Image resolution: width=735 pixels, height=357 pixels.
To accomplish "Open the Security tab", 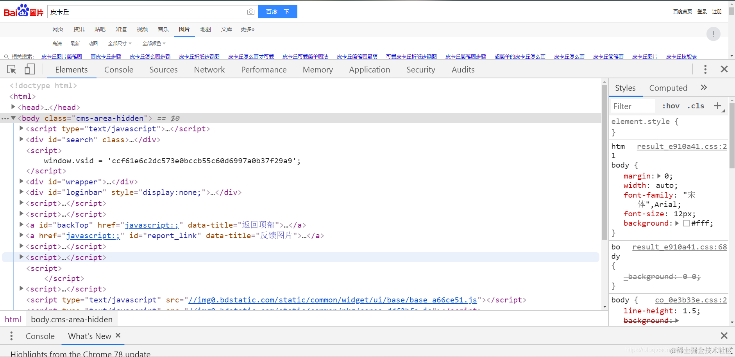I will pyautogui.click(x=421, y=69).
